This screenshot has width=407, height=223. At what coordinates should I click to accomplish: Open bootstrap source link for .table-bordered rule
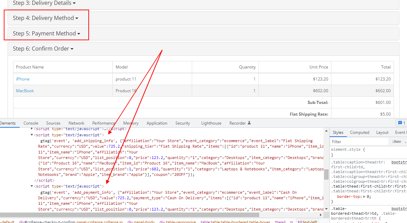(399, 209)
